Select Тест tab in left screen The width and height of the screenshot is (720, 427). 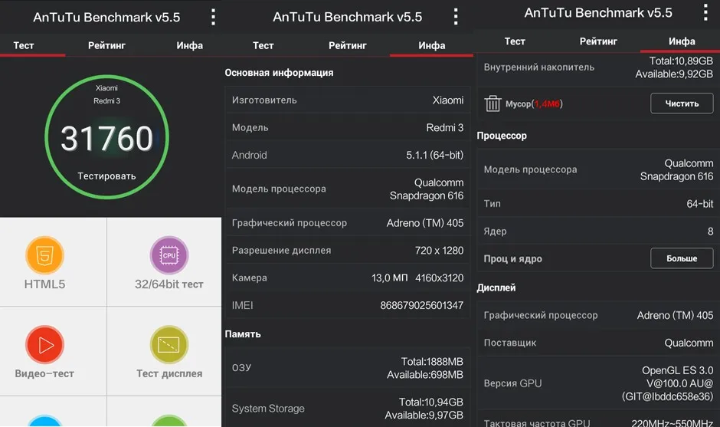coord(24,45)
